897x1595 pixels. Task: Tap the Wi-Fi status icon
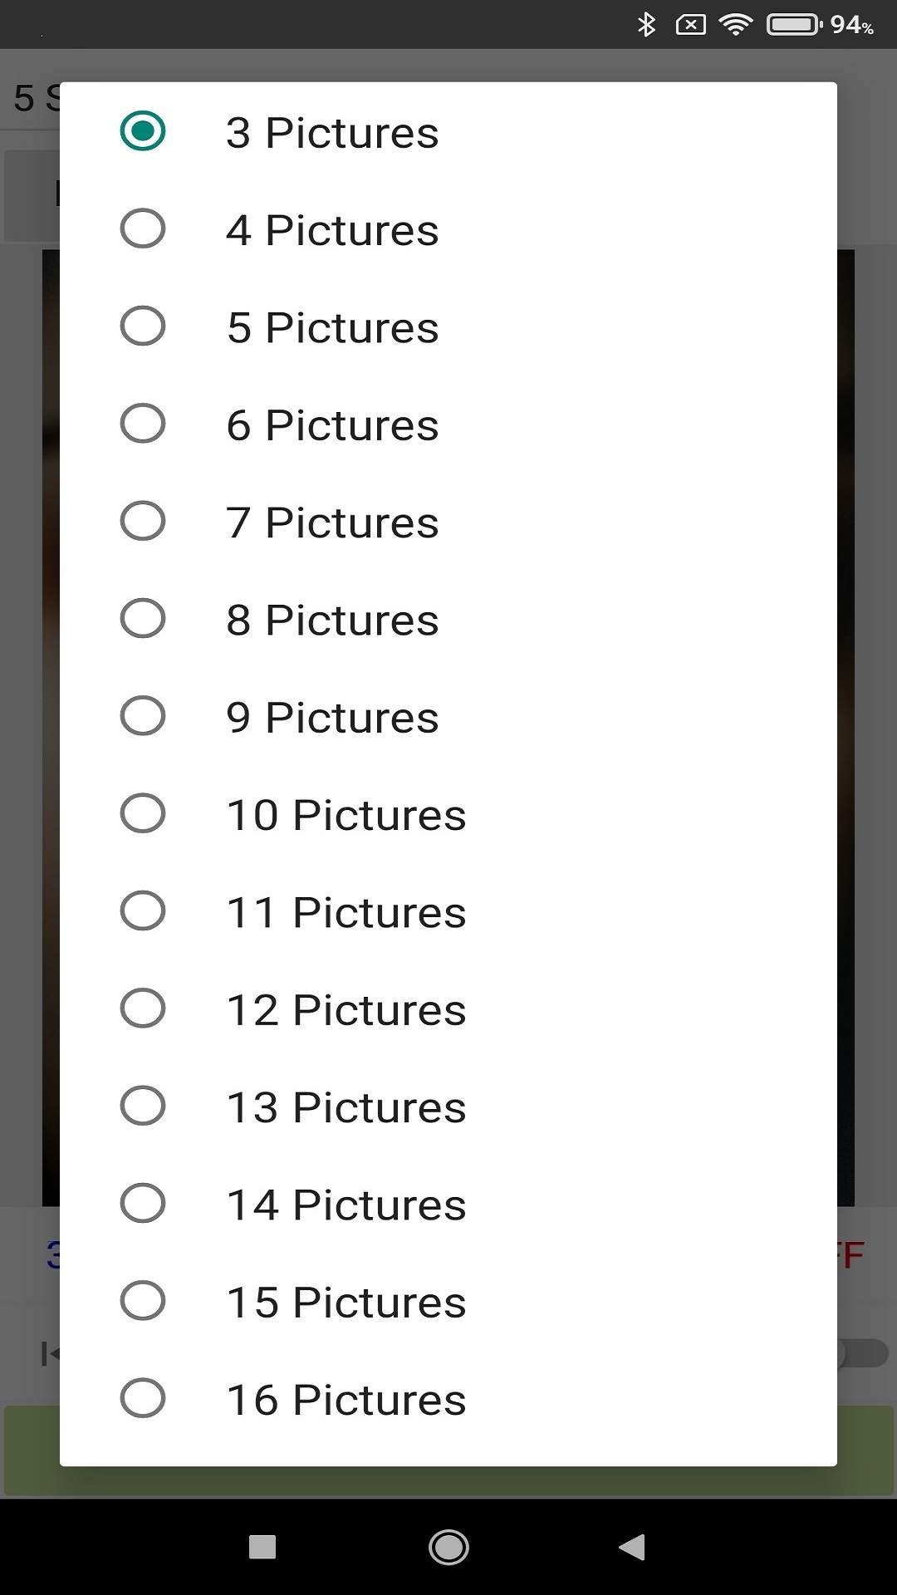point(735,24)
